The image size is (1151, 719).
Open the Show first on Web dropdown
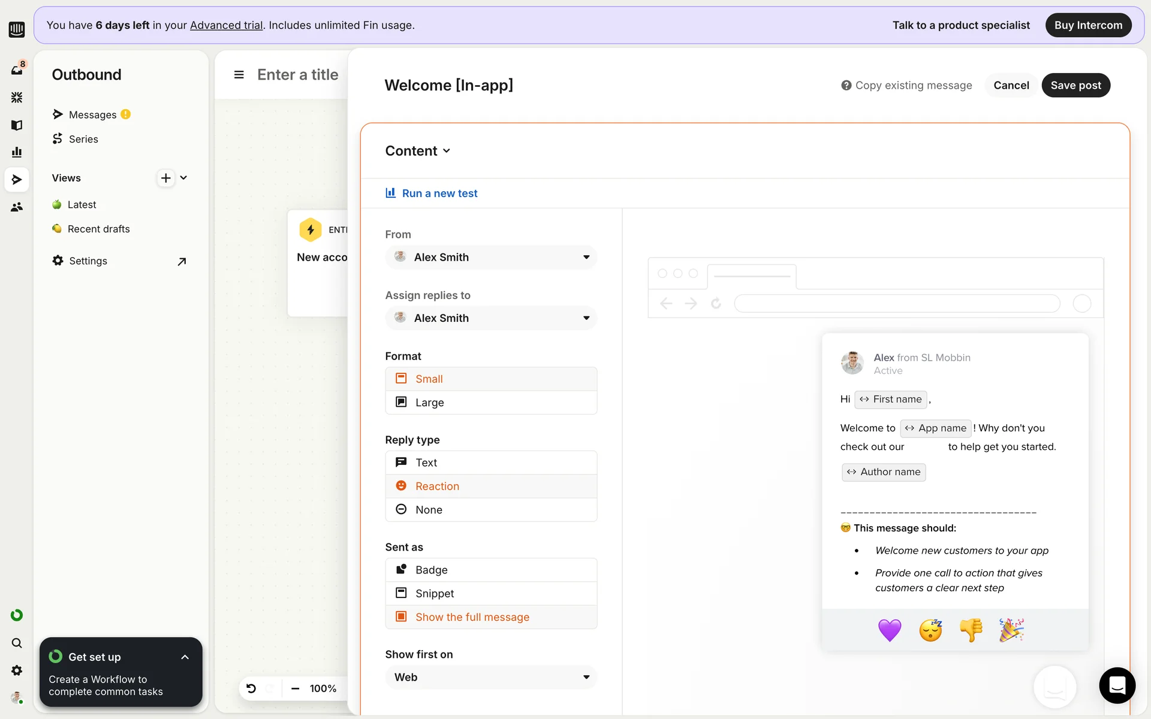pos(490,677)
